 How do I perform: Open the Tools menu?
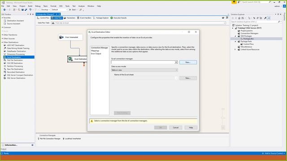point(68,6)
